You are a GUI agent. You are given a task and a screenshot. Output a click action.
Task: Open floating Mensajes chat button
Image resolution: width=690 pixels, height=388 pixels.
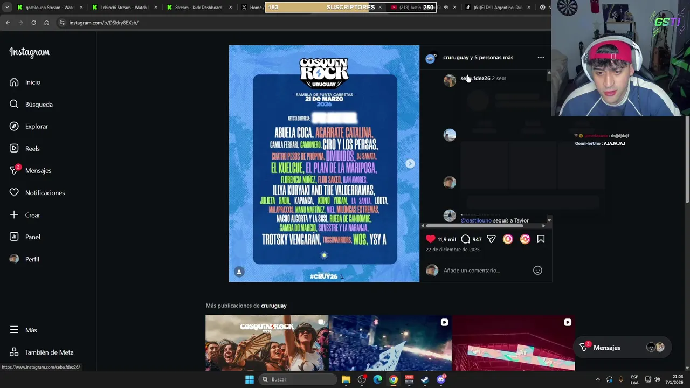pos(622,348)
